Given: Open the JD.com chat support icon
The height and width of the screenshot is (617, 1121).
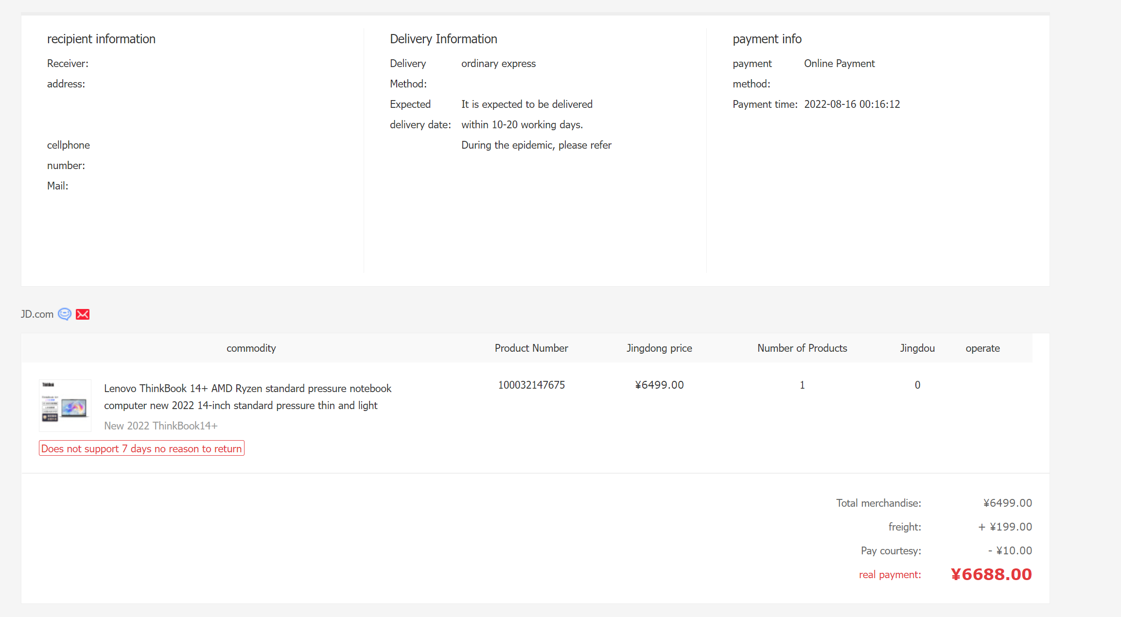Looking at the screenshot, I should point(64,314).
